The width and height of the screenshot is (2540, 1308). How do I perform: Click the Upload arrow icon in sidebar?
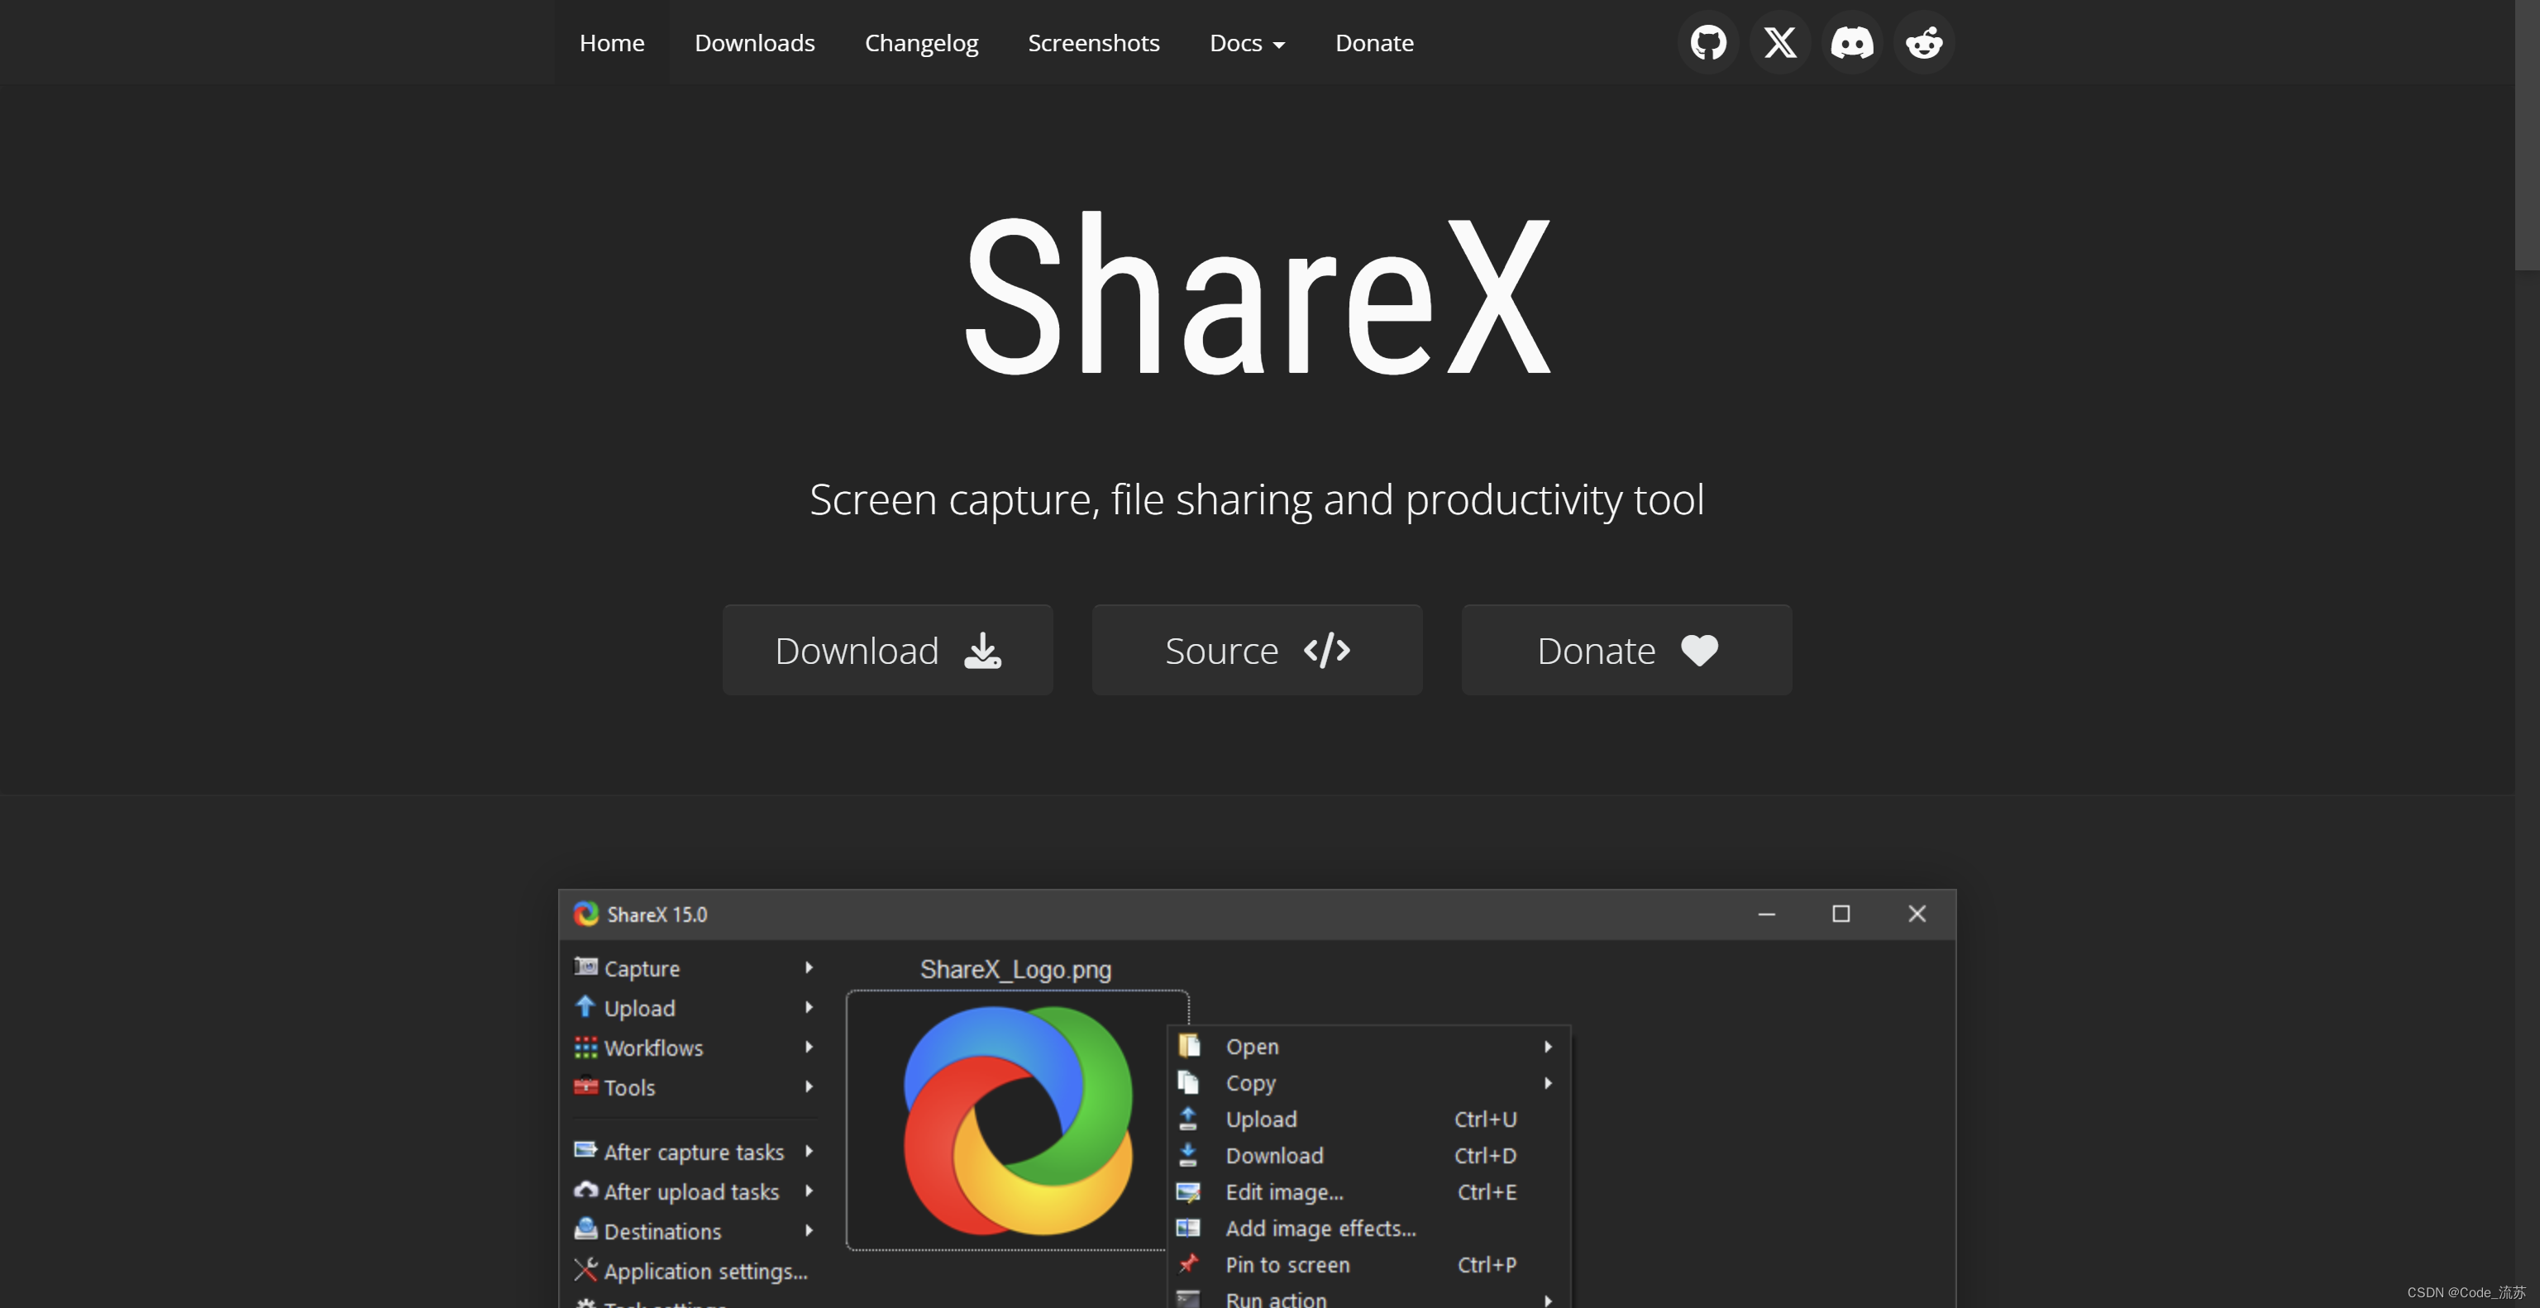coord(585,1006)
